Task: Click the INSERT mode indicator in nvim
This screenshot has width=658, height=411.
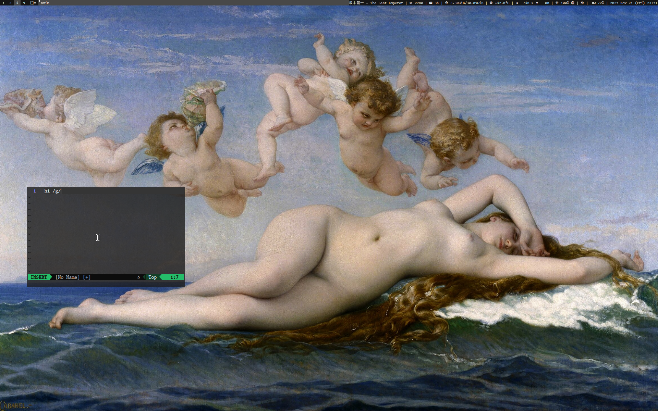Action: tap(39, 277)
